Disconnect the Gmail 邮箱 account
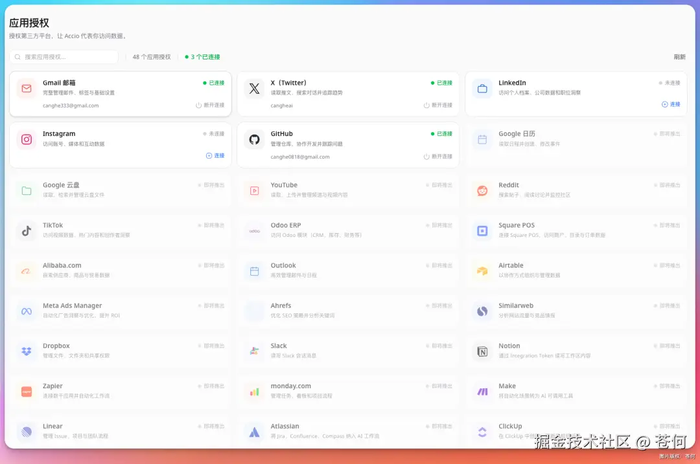700x464 pixels. [210, 105]
